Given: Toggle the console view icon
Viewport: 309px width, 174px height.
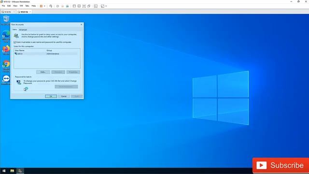Looking at the screenshot, I should (96, 6).
